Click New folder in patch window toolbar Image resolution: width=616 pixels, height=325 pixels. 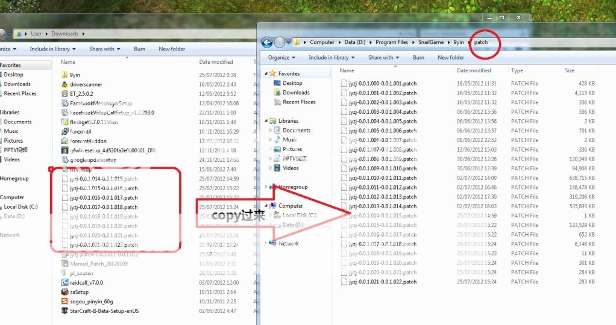451,58
